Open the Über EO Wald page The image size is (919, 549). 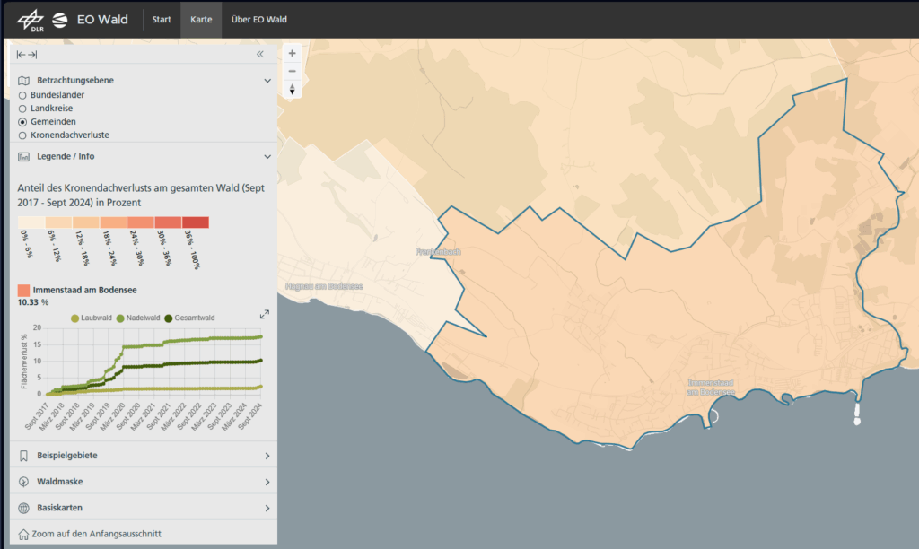click(x=257, y=19)
